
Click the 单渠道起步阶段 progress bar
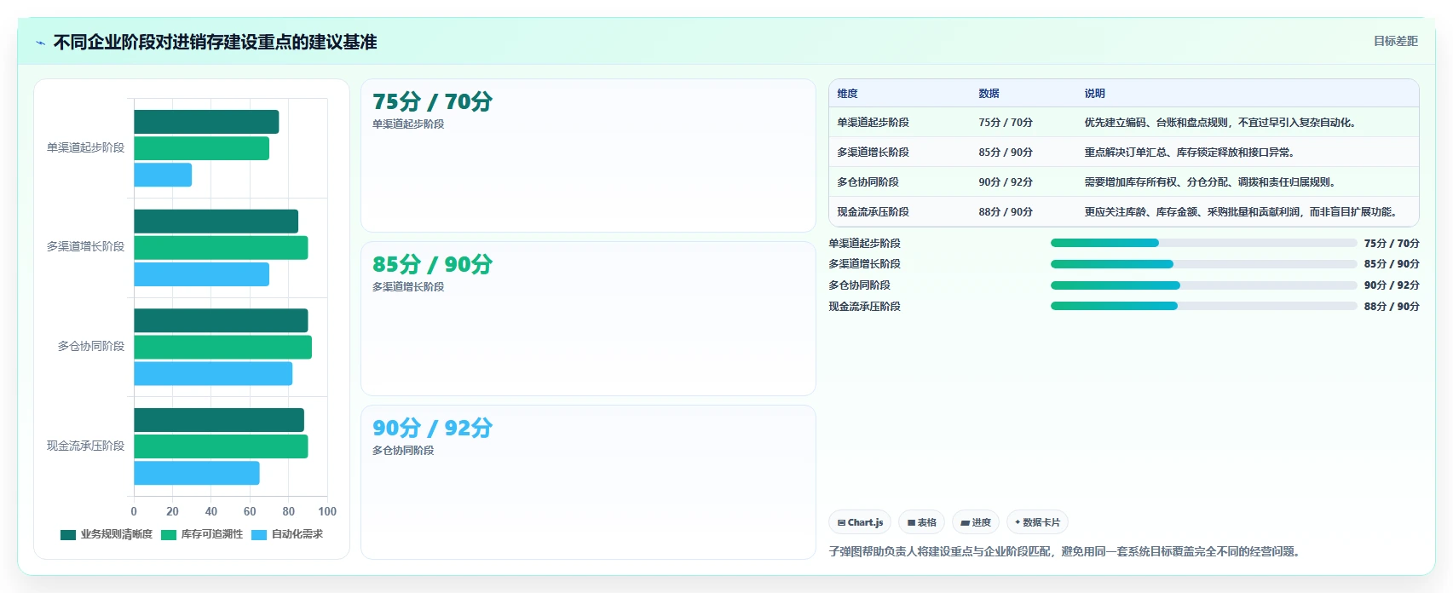(x=1203, y=243)
